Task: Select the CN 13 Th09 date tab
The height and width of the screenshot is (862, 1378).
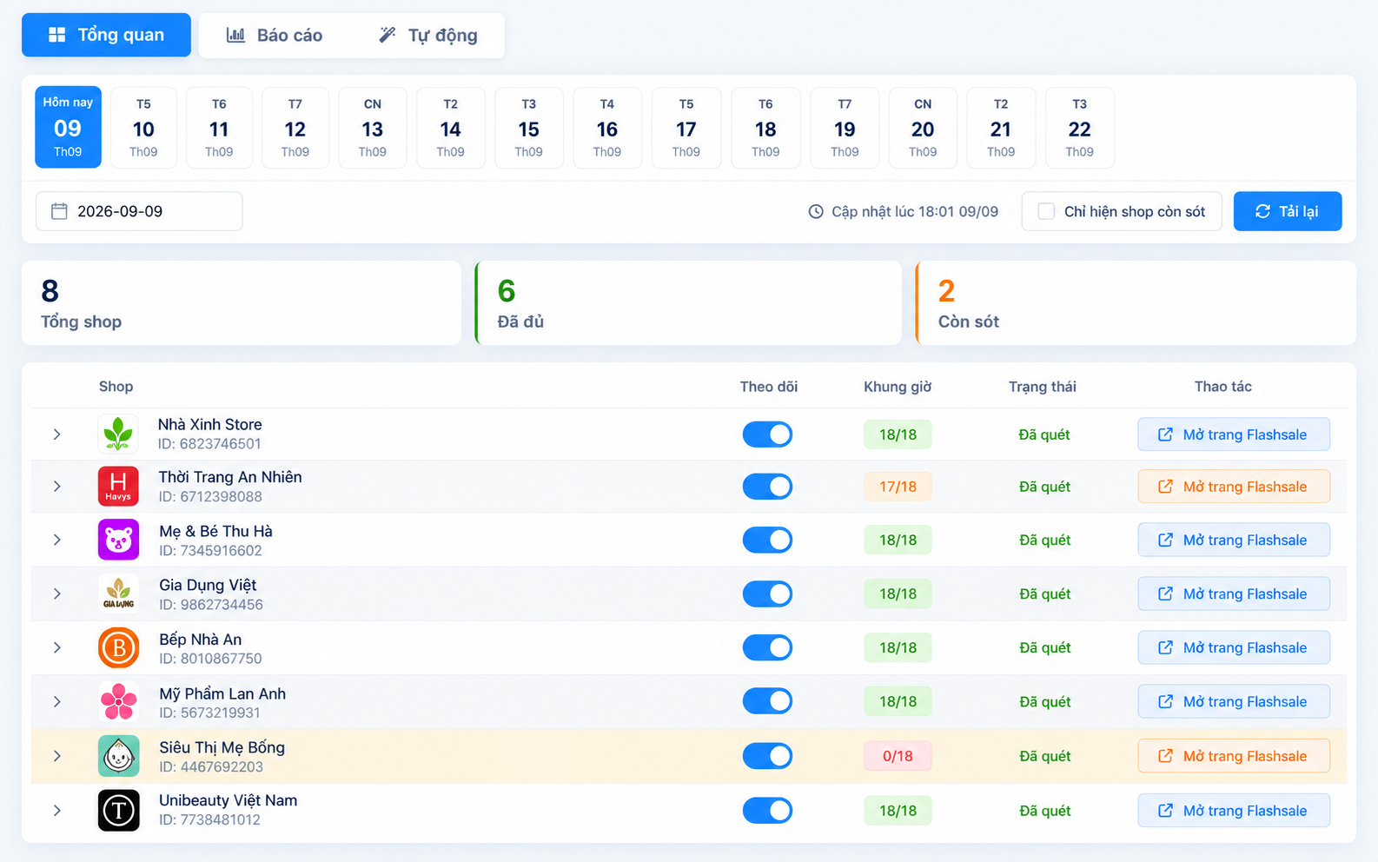Action: click(x=372, y=128)
